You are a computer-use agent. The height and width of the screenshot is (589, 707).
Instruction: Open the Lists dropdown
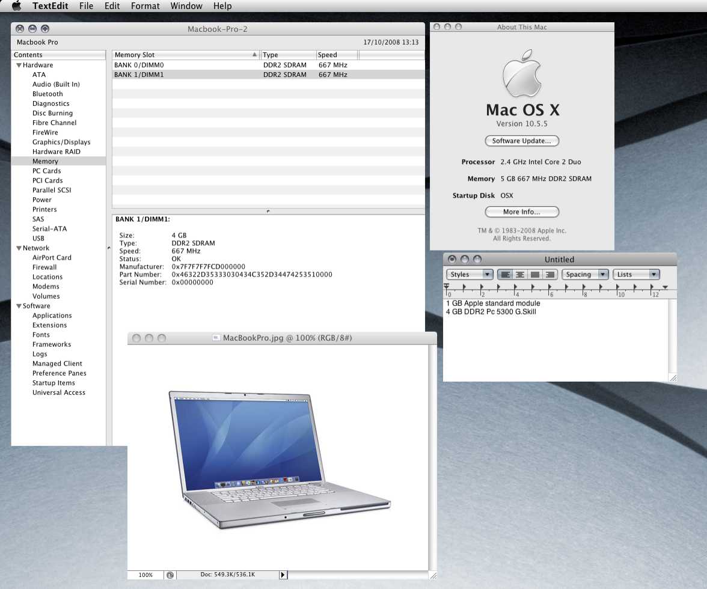(636, 275)
